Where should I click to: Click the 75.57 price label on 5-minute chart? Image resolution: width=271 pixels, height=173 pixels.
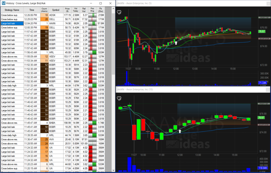[x=262, y=31]
